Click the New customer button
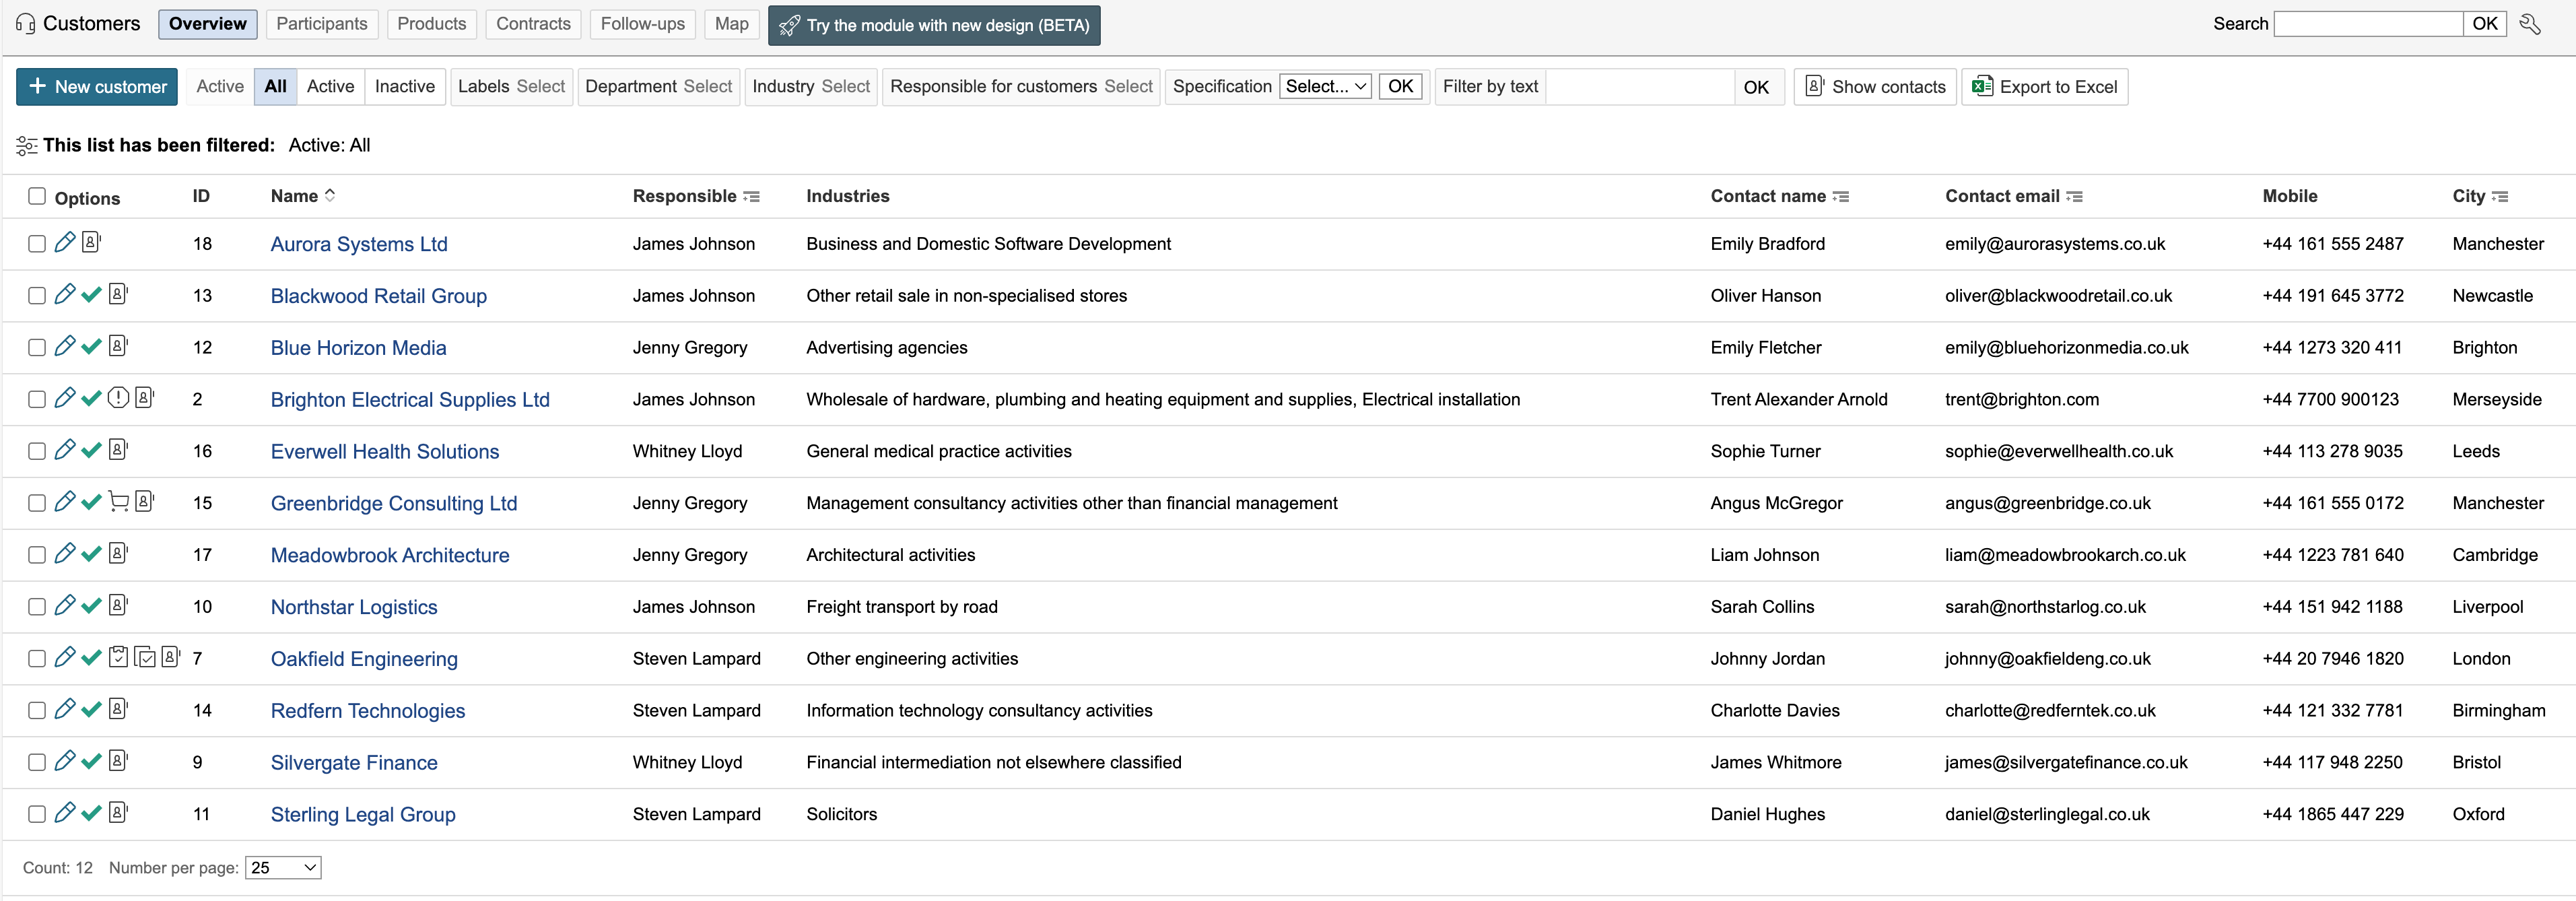 point(97,87)
